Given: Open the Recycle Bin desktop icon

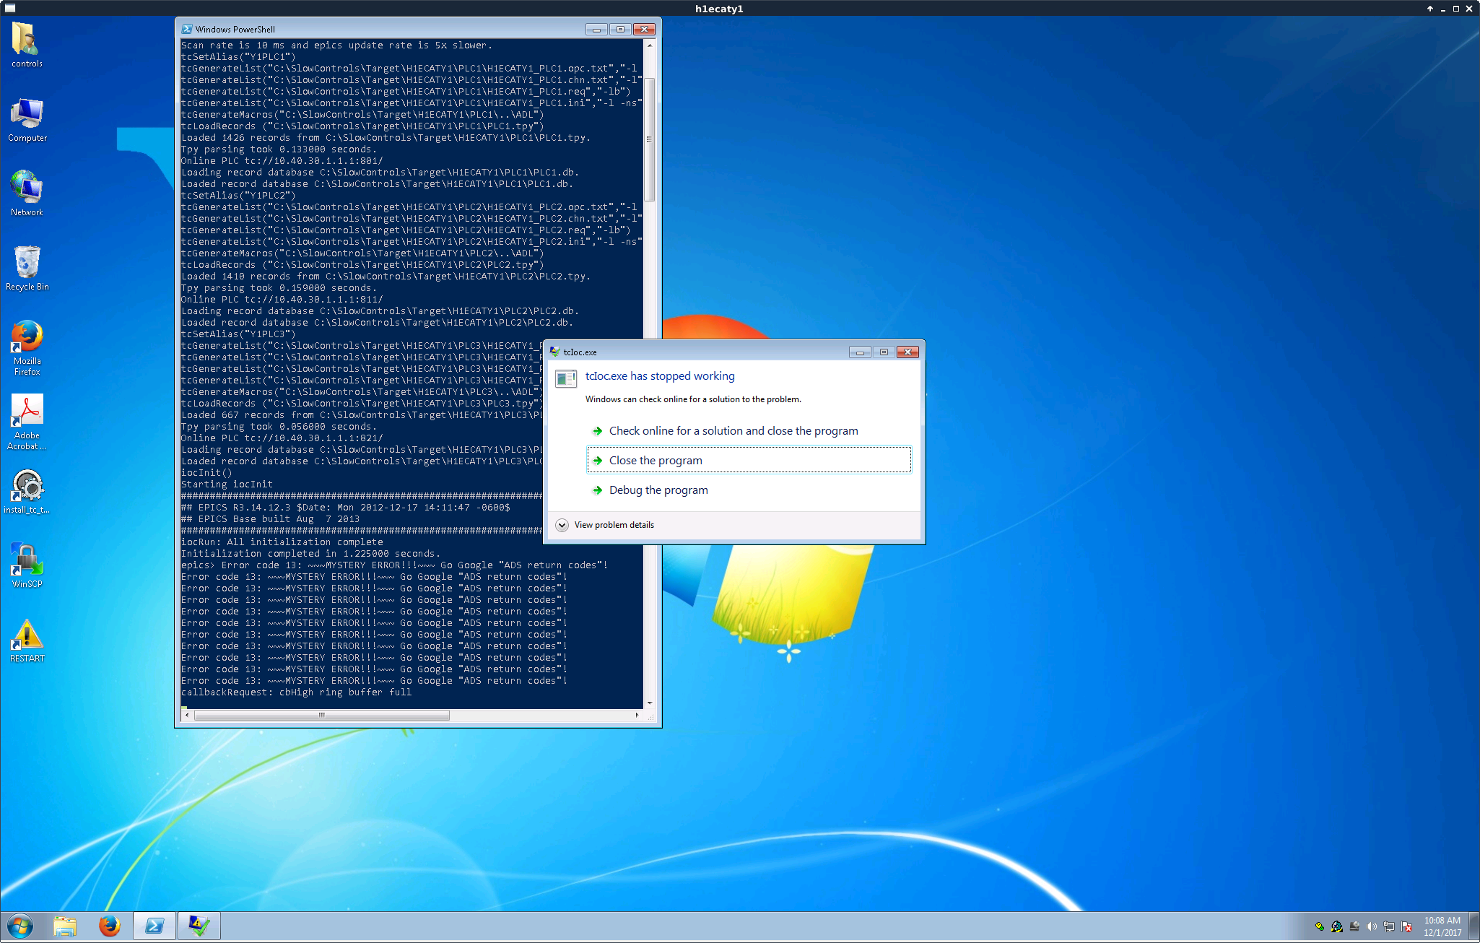Looking at the screenshot, I should 27,268.
